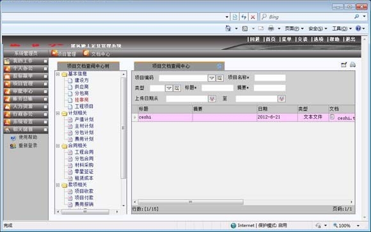
Task: Click the 项目名称 input field
Action: [270, 78]
